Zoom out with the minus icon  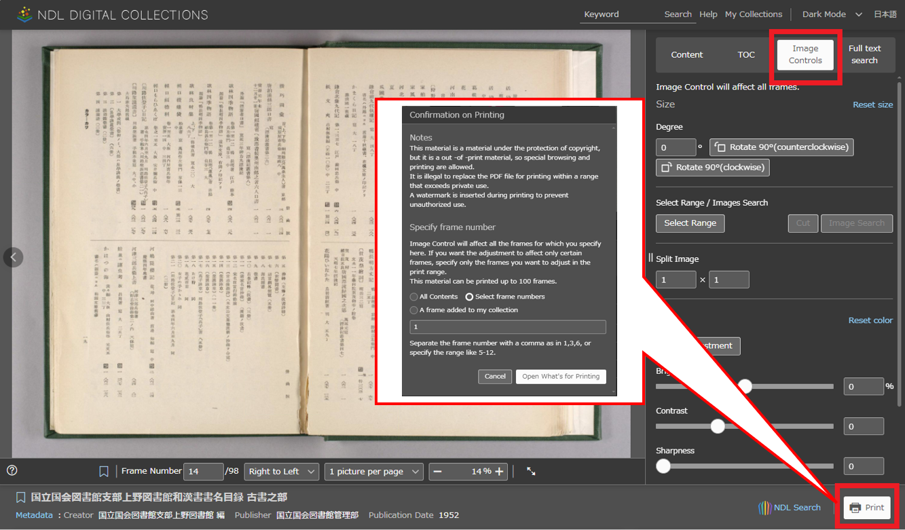[x=438, y=472]
